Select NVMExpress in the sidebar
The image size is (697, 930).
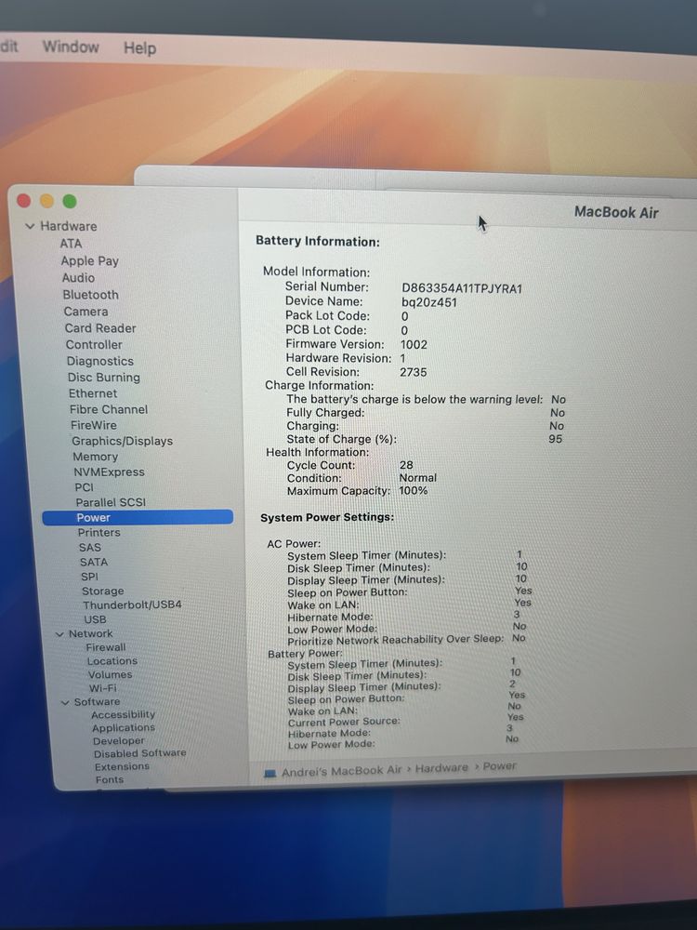tap(109, 472)
